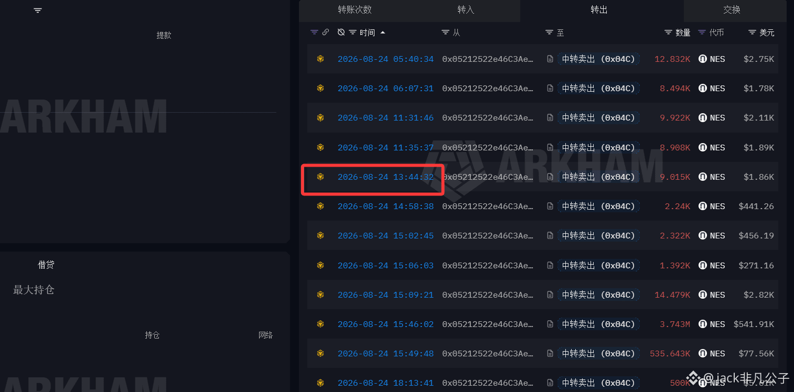The width and height of the screenshot is (794, 392).
Task: Click the filter icon above 提款 in the left panel
Action: click(38, 10)
